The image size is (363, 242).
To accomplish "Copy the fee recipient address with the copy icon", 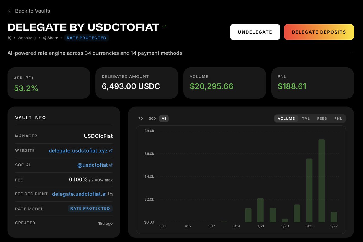I will click(x=110, y=194).
